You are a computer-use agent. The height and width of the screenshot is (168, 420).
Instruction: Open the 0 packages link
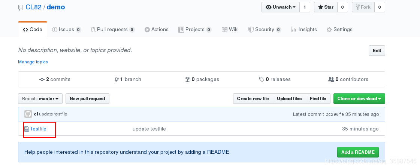click(x=202, y=79)
